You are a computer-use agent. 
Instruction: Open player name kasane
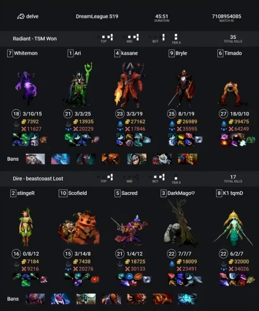(x=129, y=53)
